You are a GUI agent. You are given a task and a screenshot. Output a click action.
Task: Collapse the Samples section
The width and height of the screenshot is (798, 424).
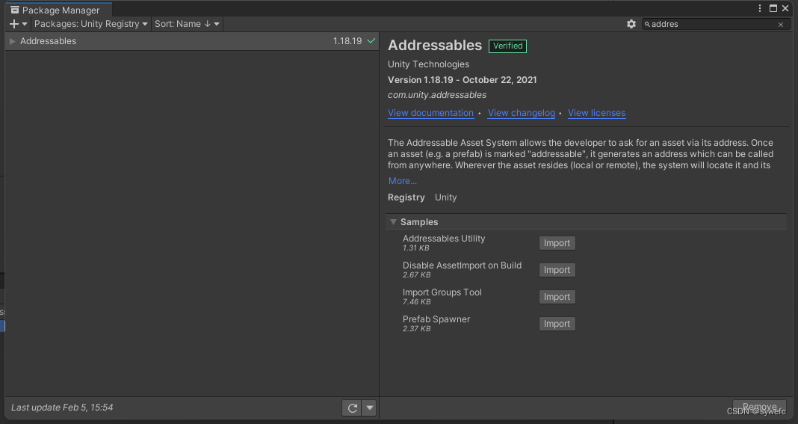(x=393, y=222)
